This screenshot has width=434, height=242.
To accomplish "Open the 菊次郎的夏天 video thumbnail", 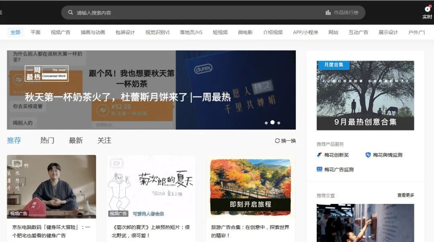I will [151, 187].
